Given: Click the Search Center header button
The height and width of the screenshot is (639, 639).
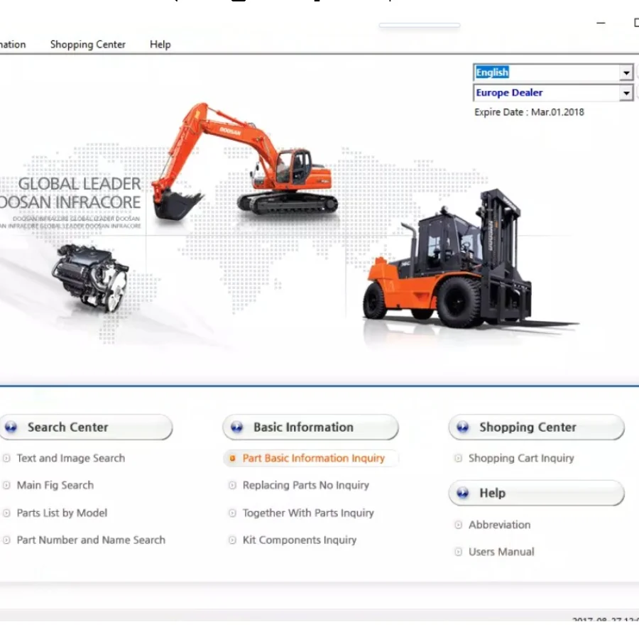Looking at the screenshot, I should (x=86, y=427).
